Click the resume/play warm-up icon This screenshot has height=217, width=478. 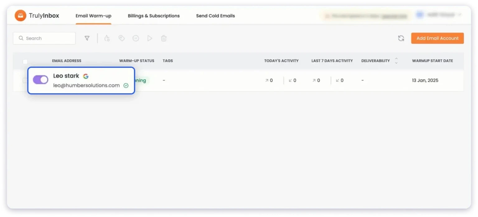pyautogui.click(x=150, y=38)
